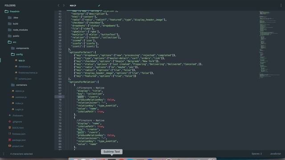Click "display": "title" line in code
The width and height of the screenshot is (285, 160).
(x=90, y=91)
